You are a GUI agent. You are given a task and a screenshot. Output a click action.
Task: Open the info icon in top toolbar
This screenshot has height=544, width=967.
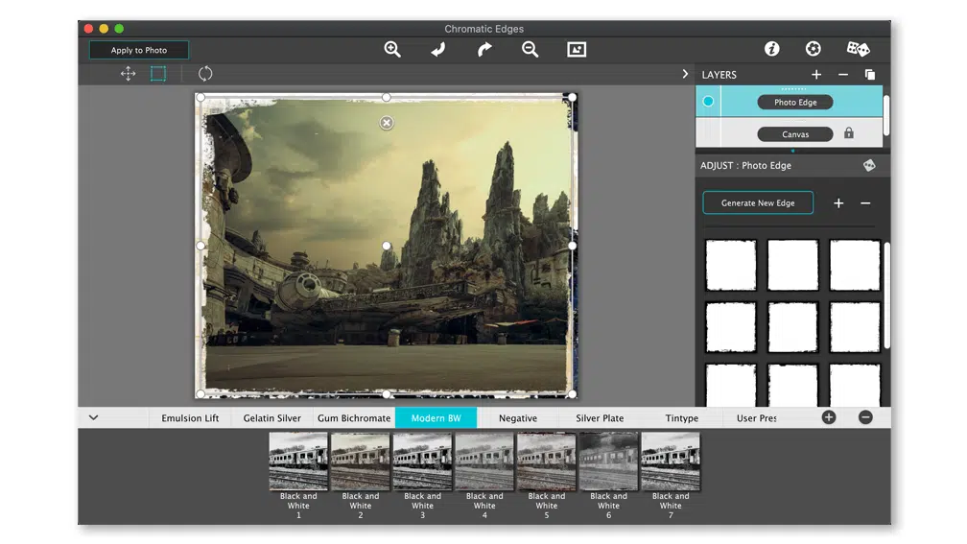click(771, 49)
